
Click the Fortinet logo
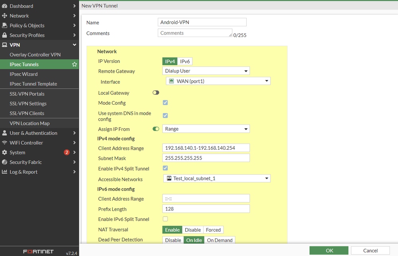point(38,252)
